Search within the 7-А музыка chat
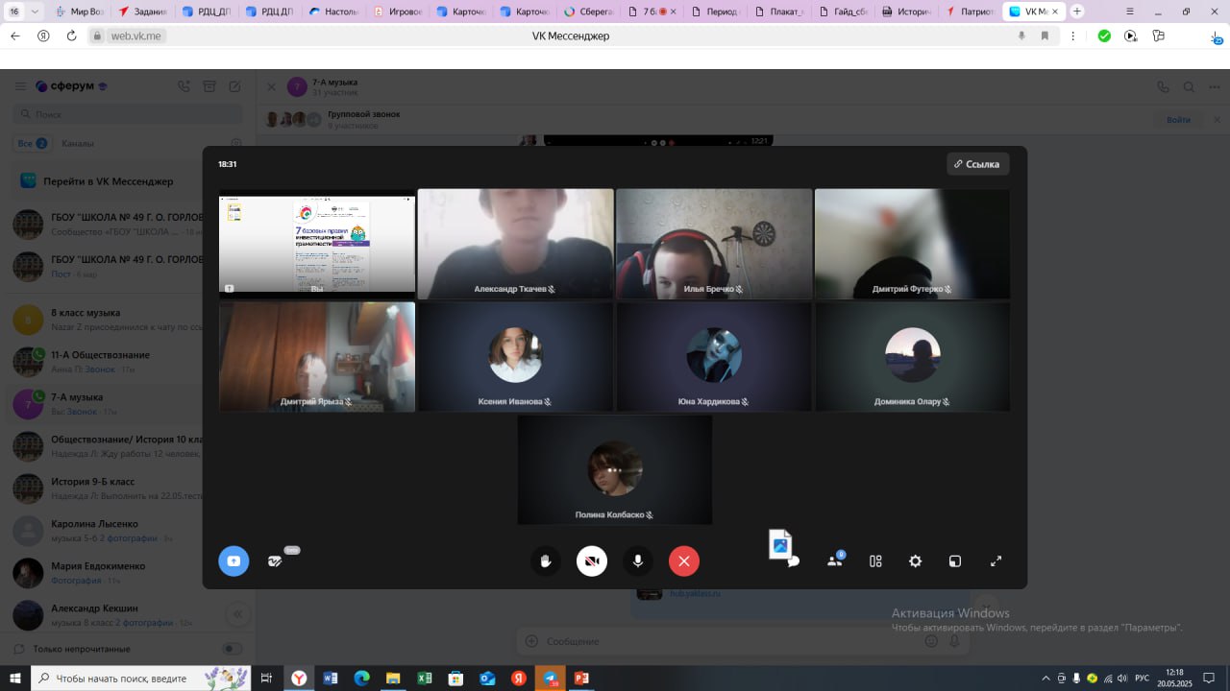 pyautogui.click(x=1189, y=86)
